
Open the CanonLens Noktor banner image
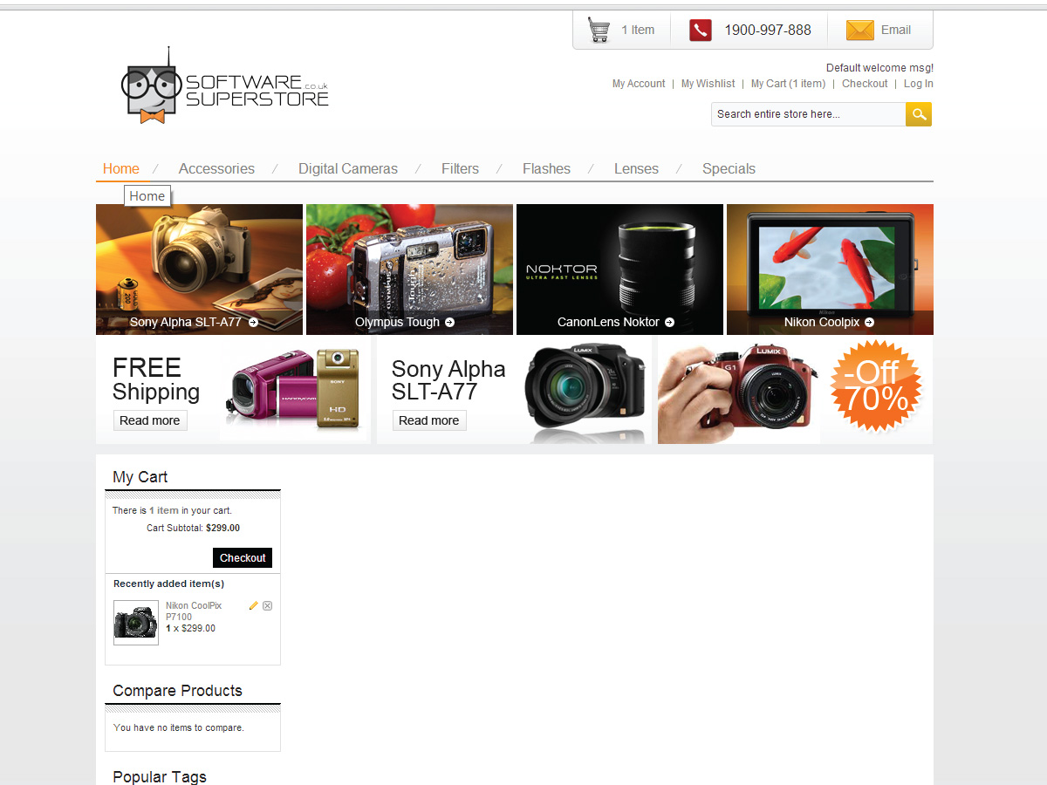point(619,270)
